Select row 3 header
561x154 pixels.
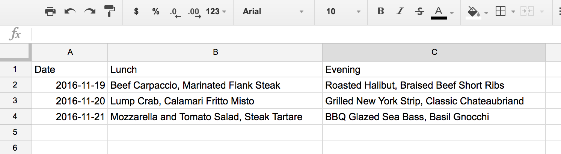pyautogui.click(x=15, y=101)
